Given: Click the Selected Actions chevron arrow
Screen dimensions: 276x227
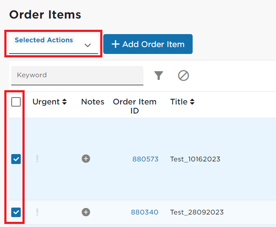Looking at the screenshot, I should point(88,45).
